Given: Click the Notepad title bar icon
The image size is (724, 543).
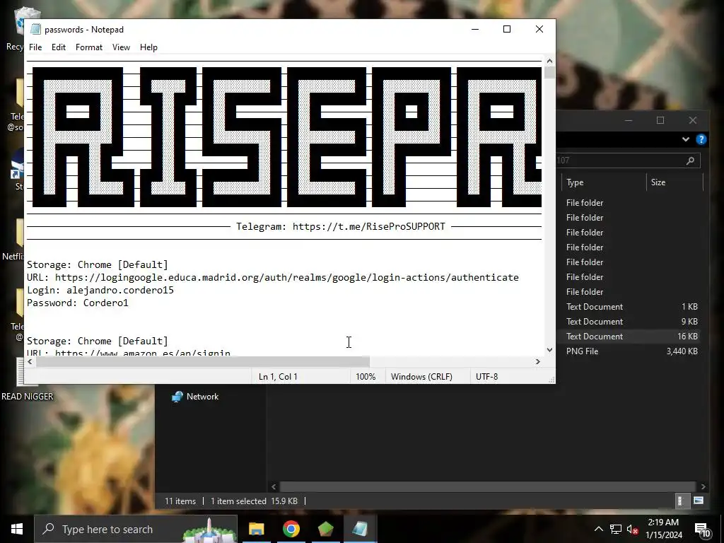Looking at the screenshot, I should (35, 29).
